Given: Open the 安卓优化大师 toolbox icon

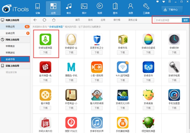Looking at the screenshot, I should (123, 95).
